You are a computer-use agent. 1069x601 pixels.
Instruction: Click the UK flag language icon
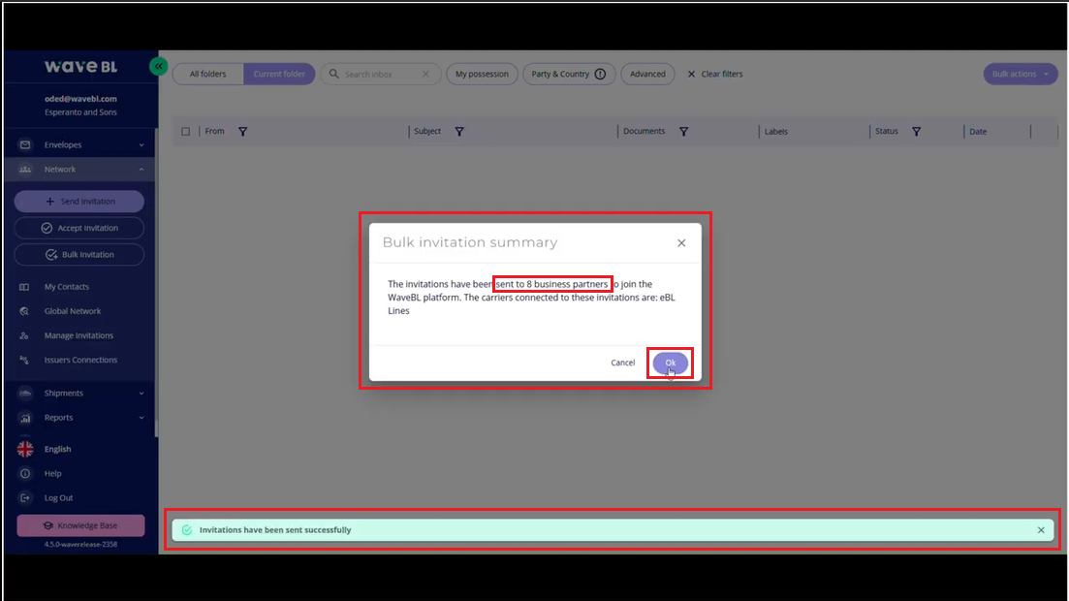pyautogui.click(x=25, y=449)
